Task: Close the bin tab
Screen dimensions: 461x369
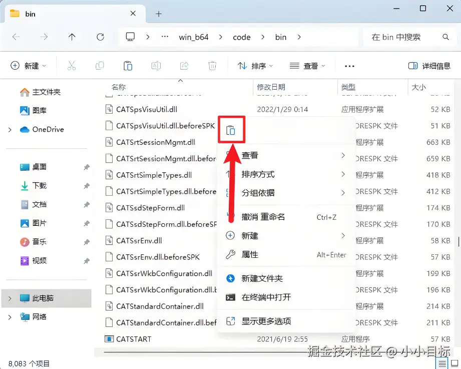Action: [x=133, y=14]
